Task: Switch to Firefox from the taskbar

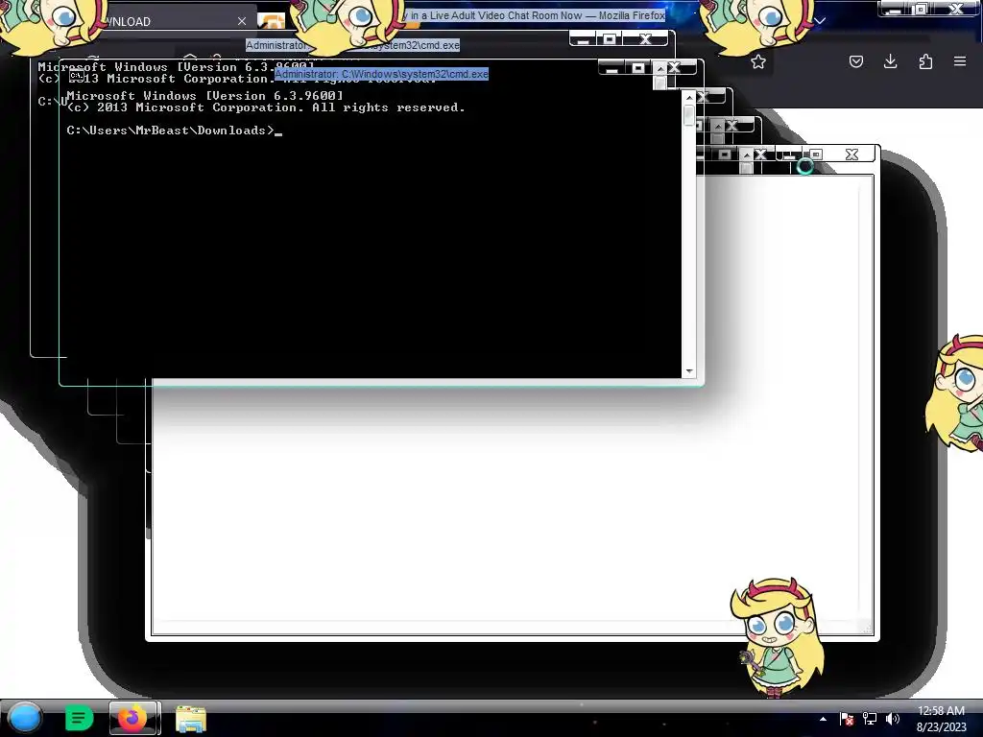Action: [x=132, y=718]
